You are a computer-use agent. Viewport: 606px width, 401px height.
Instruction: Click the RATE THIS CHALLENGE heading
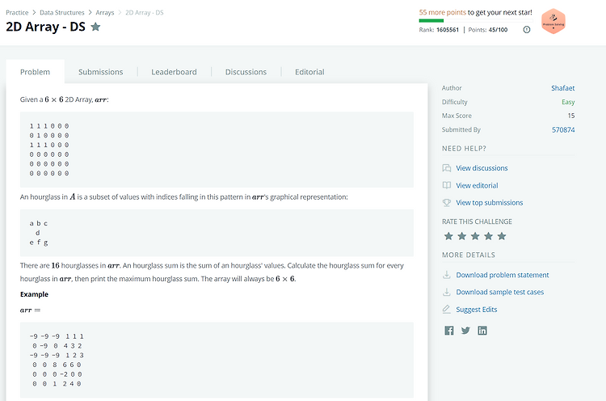tap(477, 222)
